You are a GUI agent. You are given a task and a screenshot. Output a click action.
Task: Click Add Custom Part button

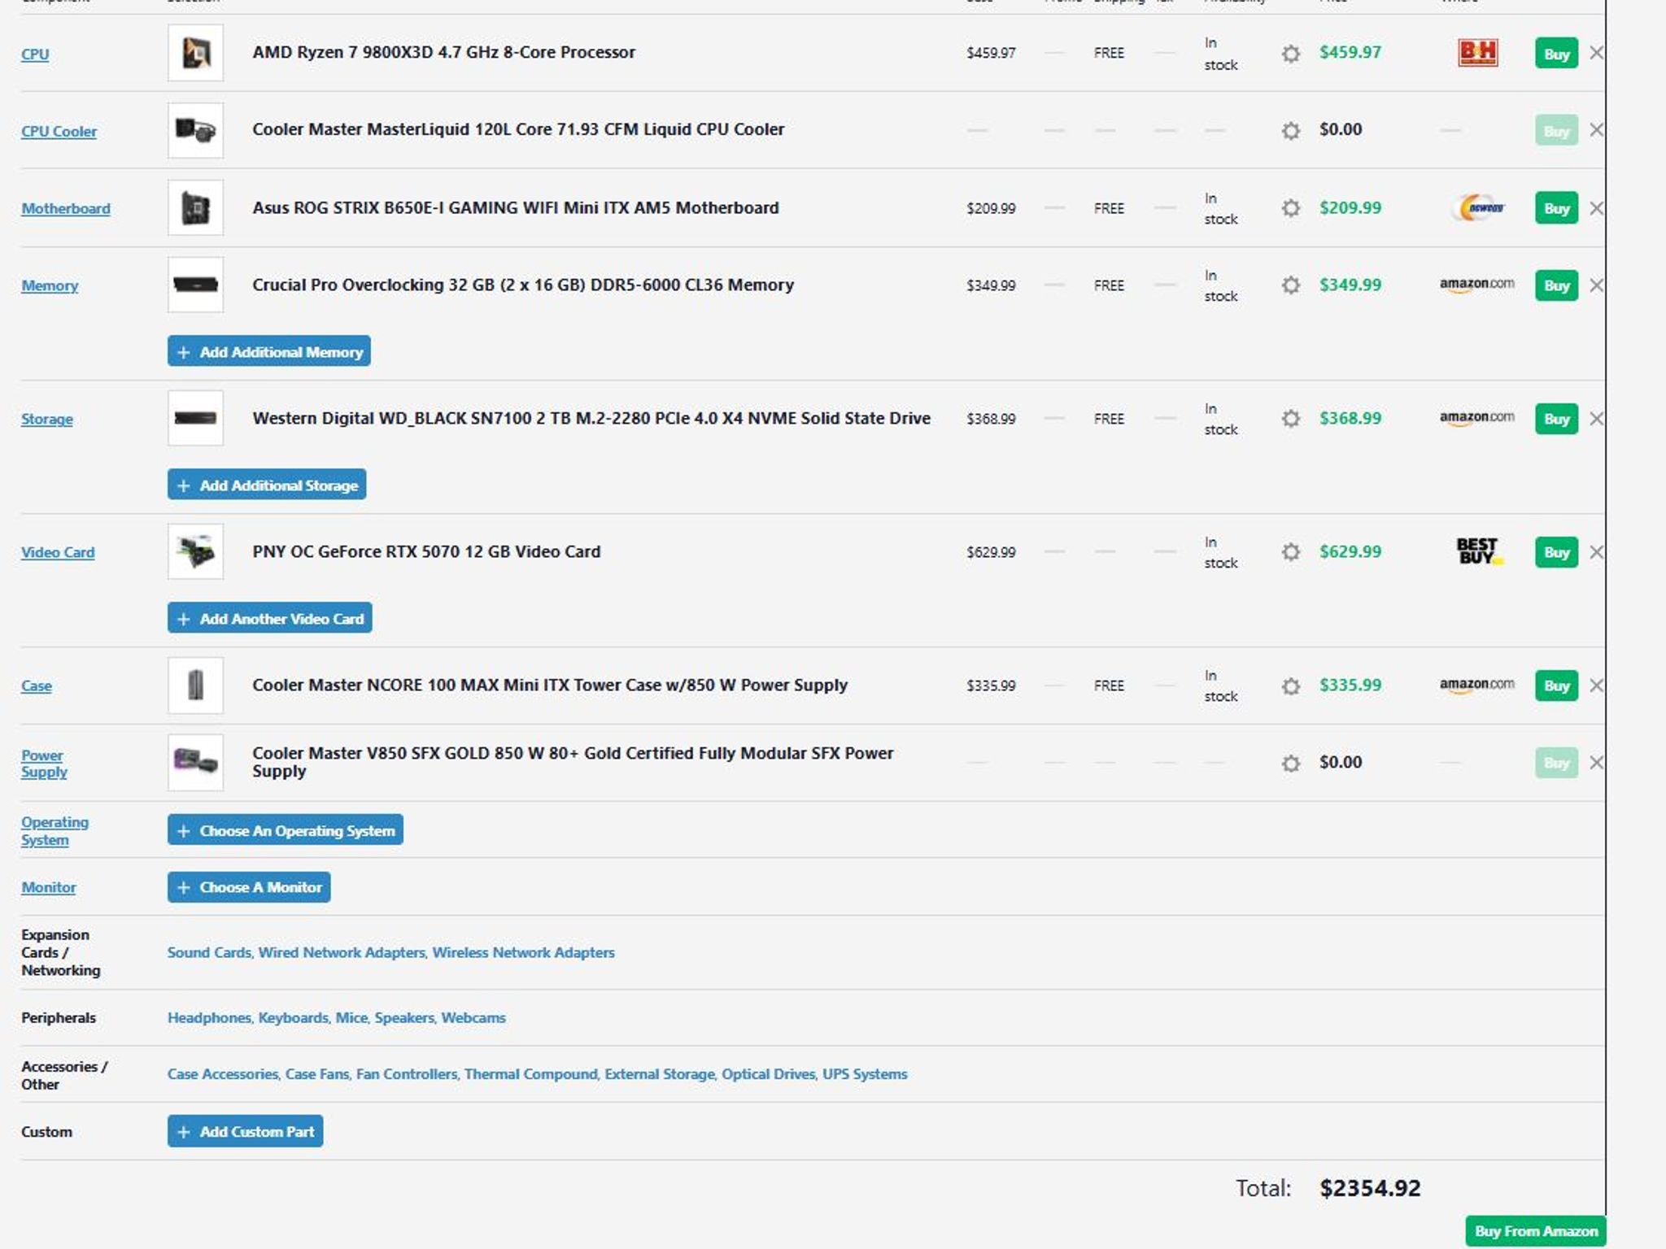point(246,1131)
